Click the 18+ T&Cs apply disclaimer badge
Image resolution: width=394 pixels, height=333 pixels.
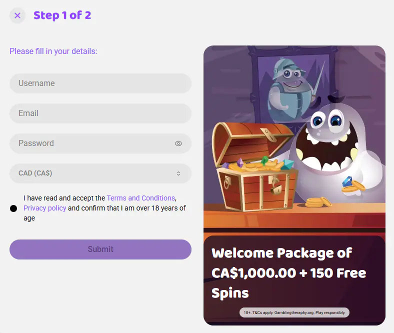[294, 312]
